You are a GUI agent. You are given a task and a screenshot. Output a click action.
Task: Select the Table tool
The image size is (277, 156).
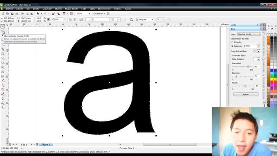3,76
